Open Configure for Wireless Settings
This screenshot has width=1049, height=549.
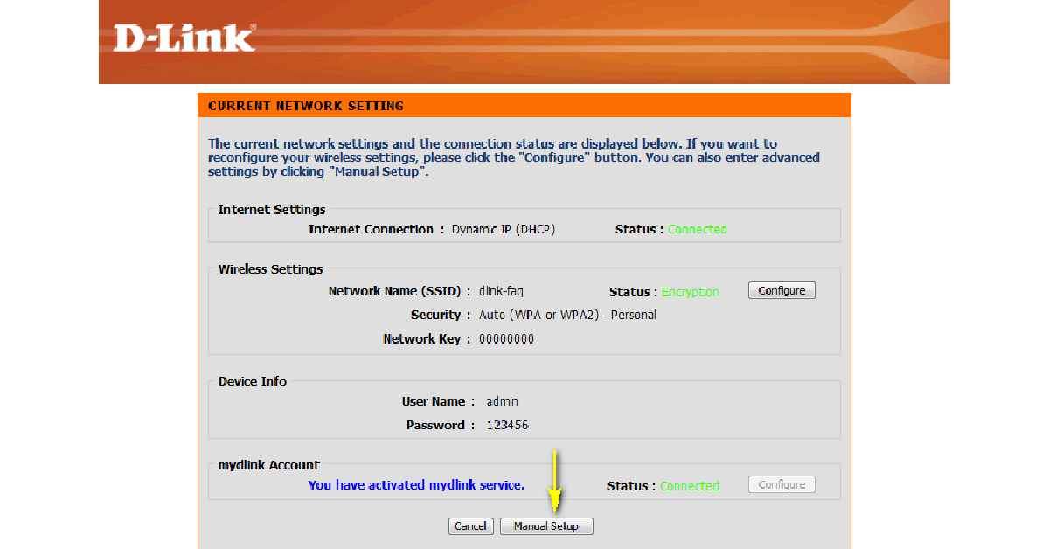[x=782, y=291]
